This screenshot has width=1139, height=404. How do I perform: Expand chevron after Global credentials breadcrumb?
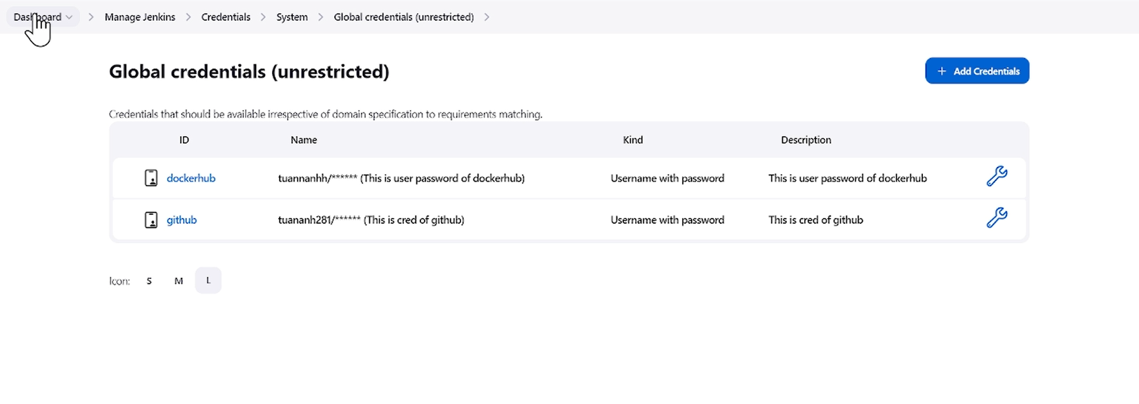pos(487,17)
